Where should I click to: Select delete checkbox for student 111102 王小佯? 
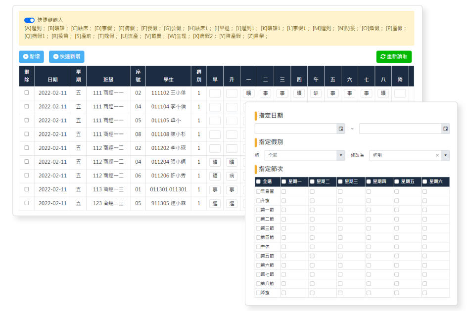click(27, 93)
